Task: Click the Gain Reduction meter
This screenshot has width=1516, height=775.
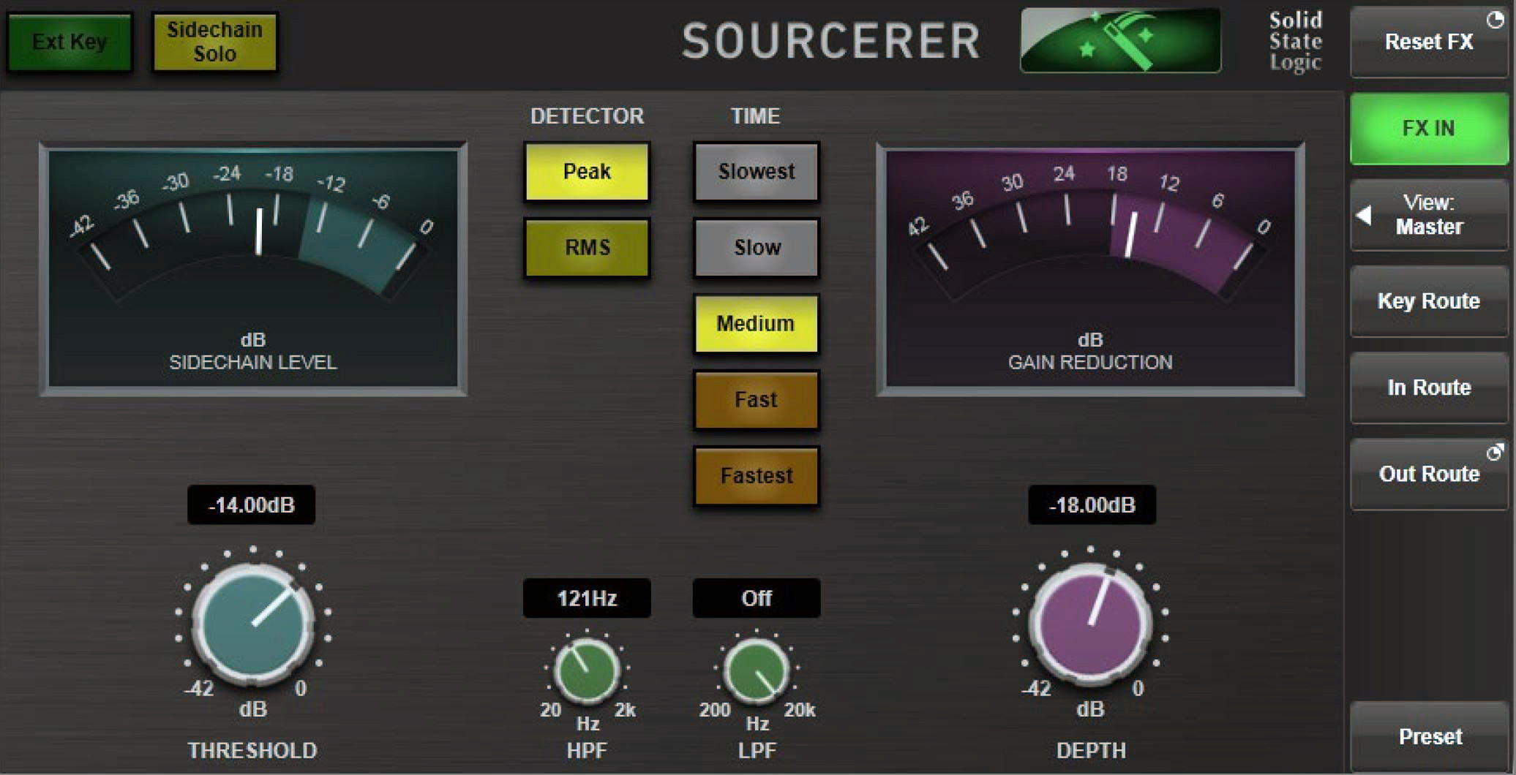Action: pyautogui.click(x=1090, y=269)
